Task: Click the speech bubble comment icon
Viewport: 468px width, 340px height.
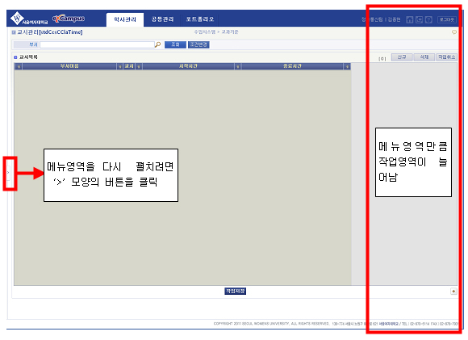Action: click(x=454, y=32)
